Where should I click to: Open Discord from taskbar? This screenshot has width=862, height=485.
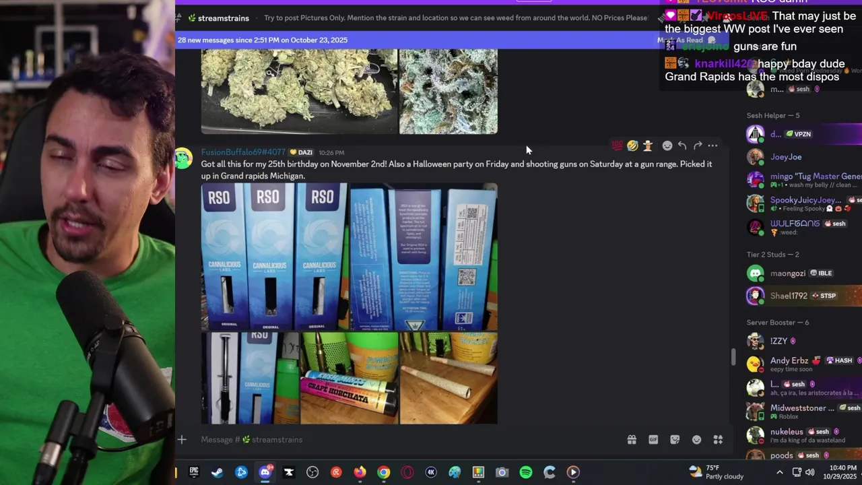click(265, 472)
